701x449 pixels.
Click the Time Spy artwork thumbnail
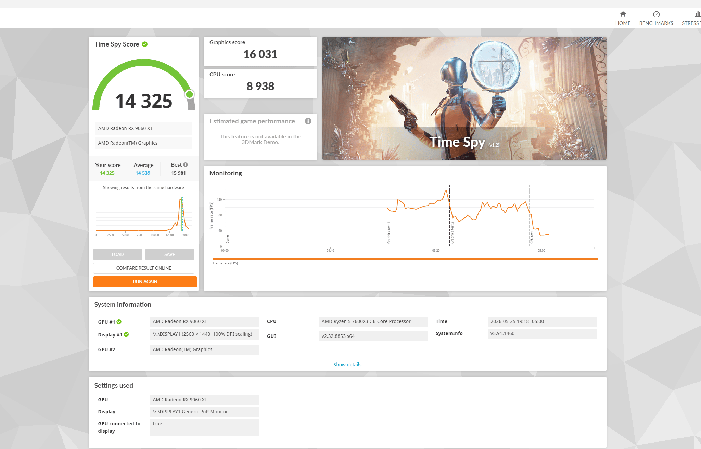pyautogui.click(x=464, y=98)
